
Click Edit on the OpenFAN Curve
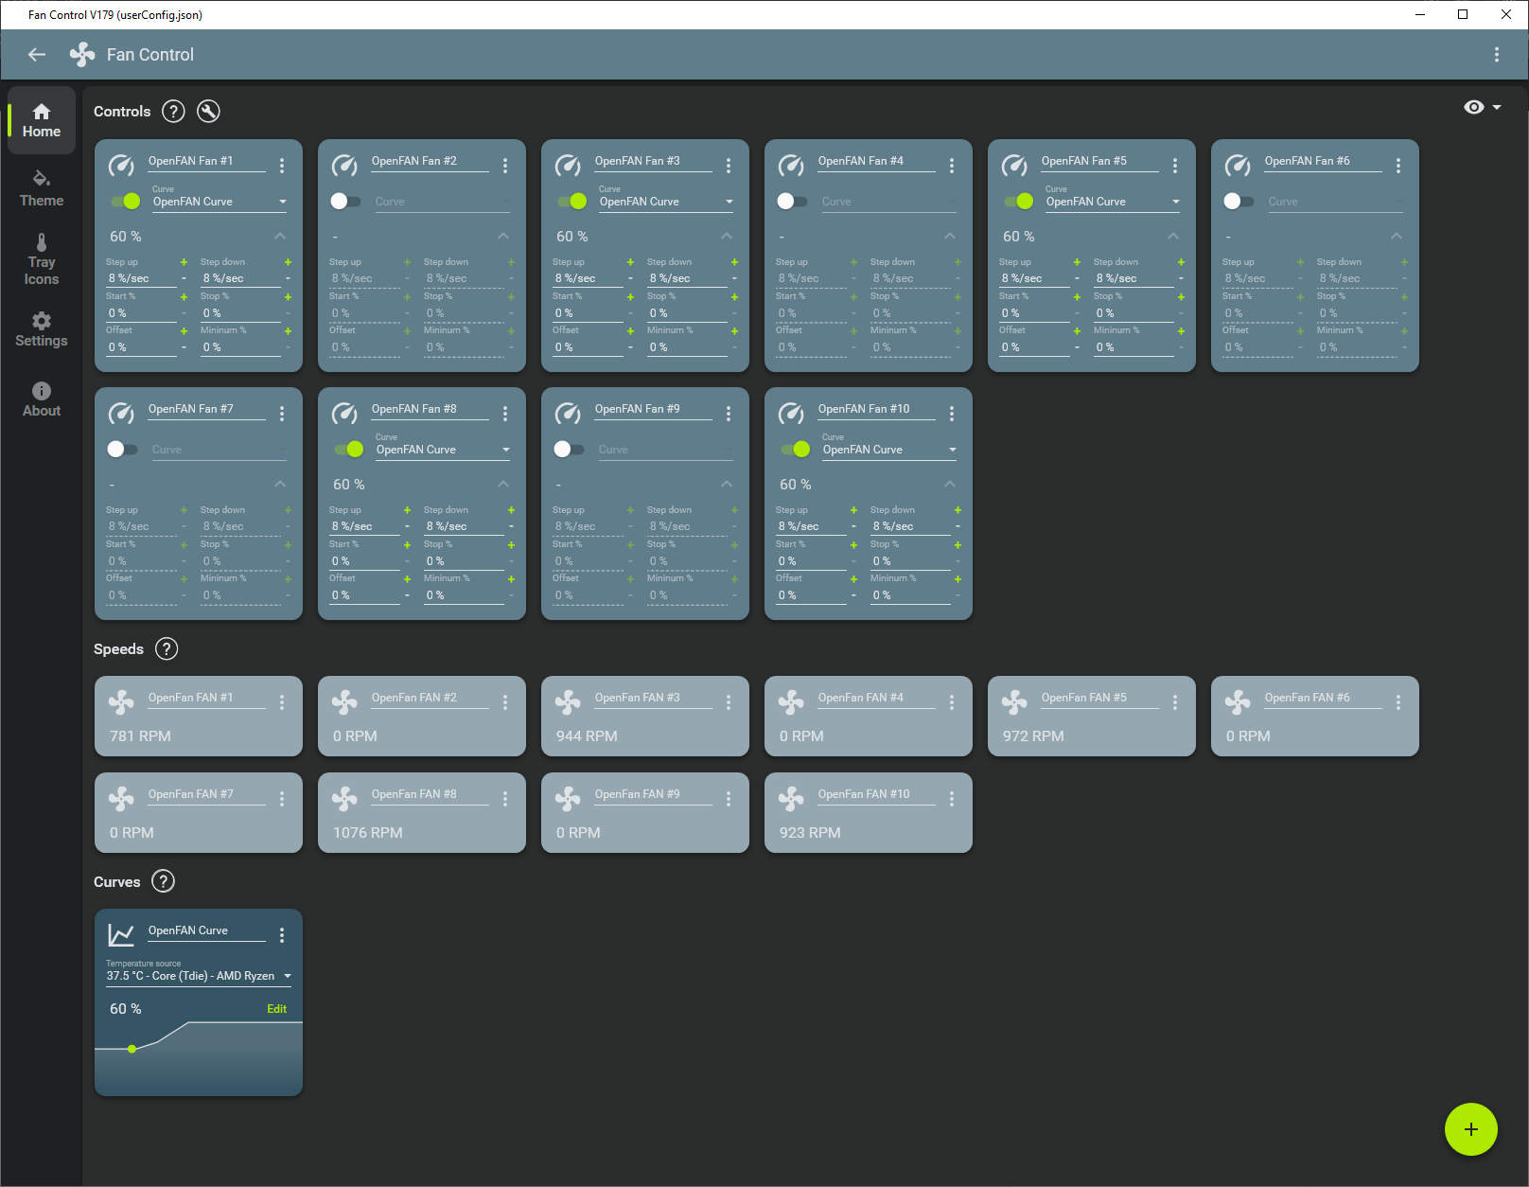[276, 1009]
